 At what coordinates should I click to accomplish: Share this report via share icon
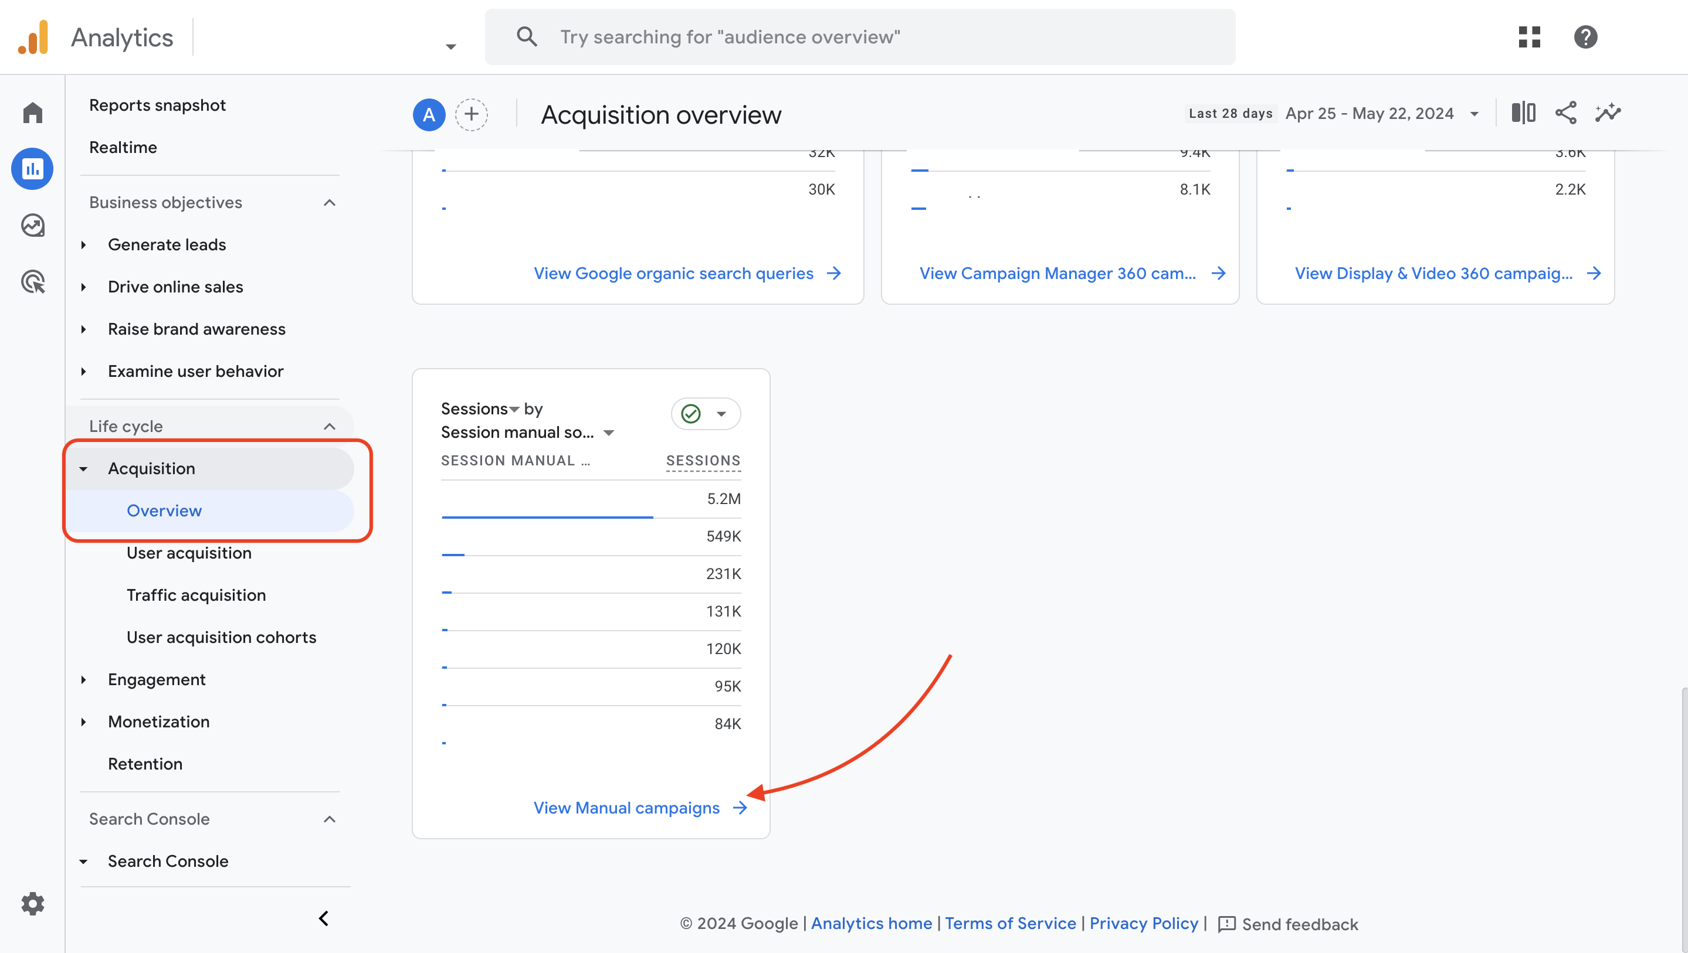click(1565, 112)
